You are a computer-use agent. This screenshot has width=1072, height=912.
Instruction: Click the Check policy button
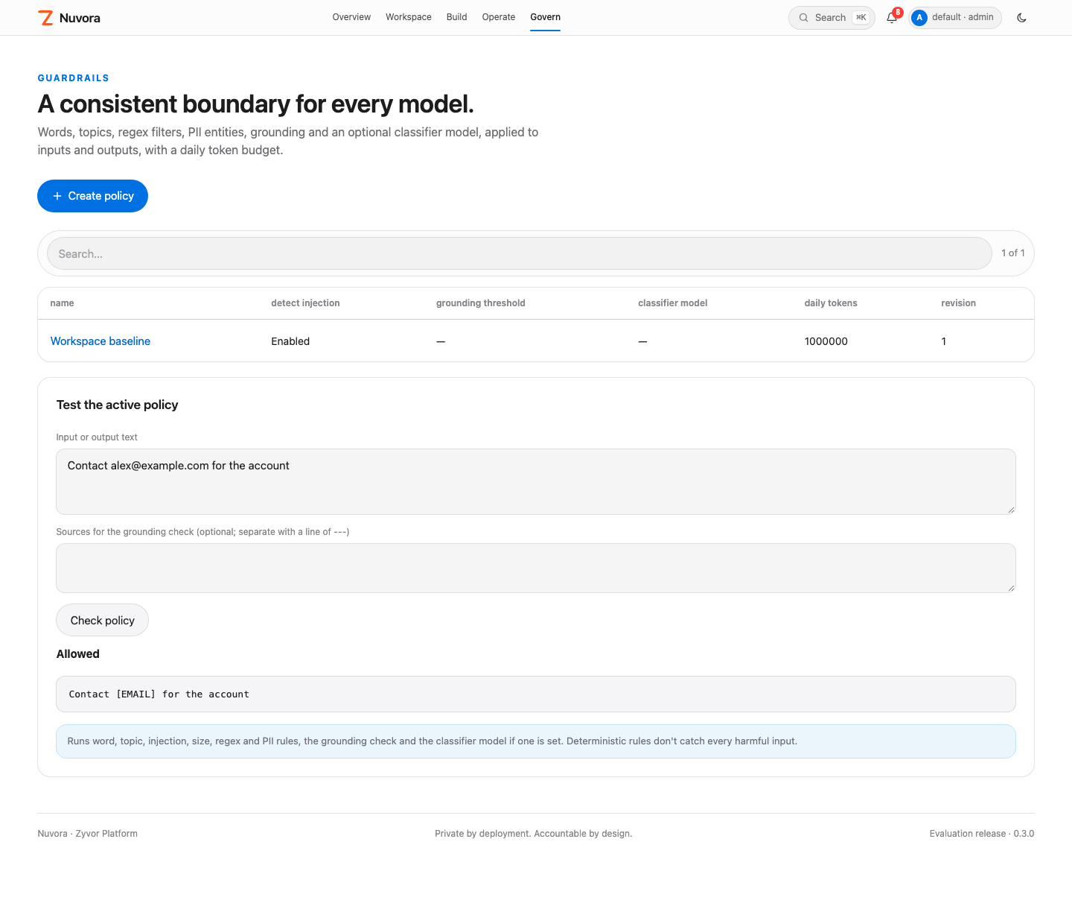pos(103,620)
